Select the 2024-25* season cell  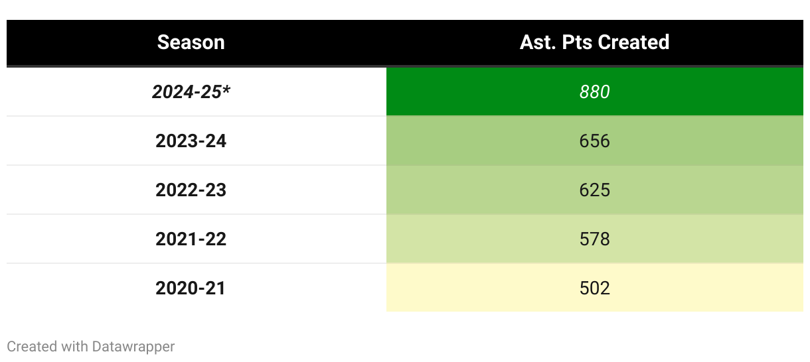(191, 91)
